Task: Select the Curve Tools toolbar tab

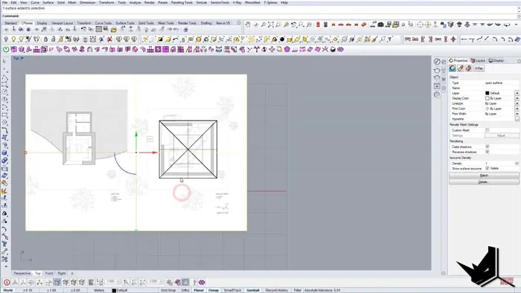Action: (x=103, y=23)
